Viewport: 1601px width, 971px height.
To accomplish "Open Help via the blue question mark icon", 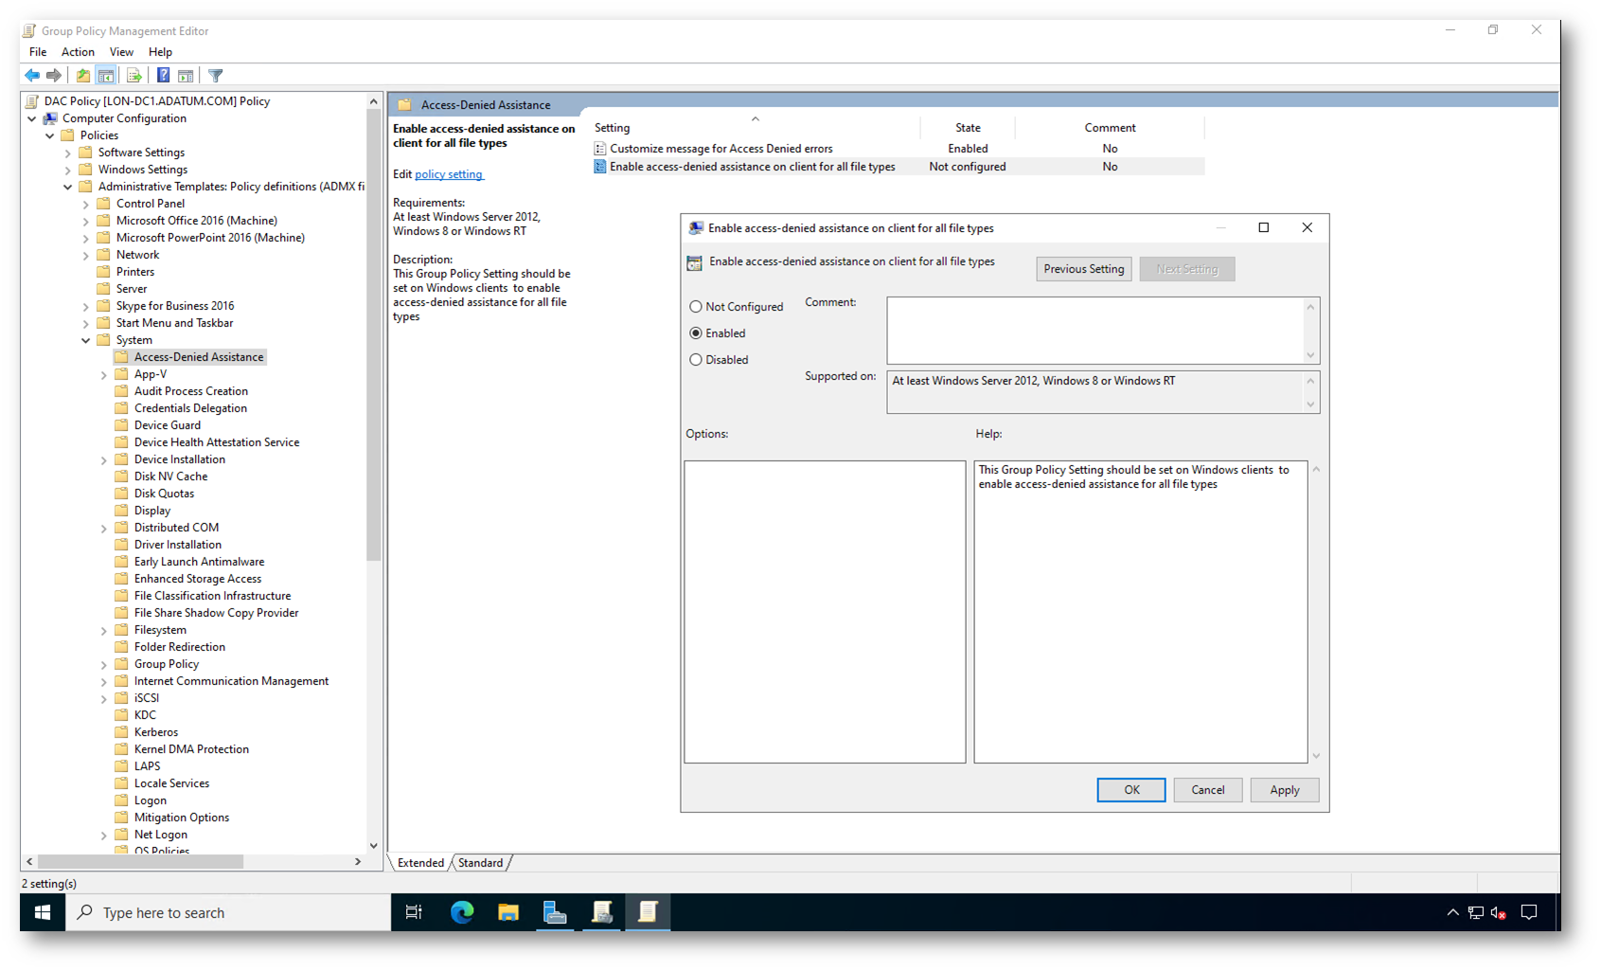I will coord(163,76).
